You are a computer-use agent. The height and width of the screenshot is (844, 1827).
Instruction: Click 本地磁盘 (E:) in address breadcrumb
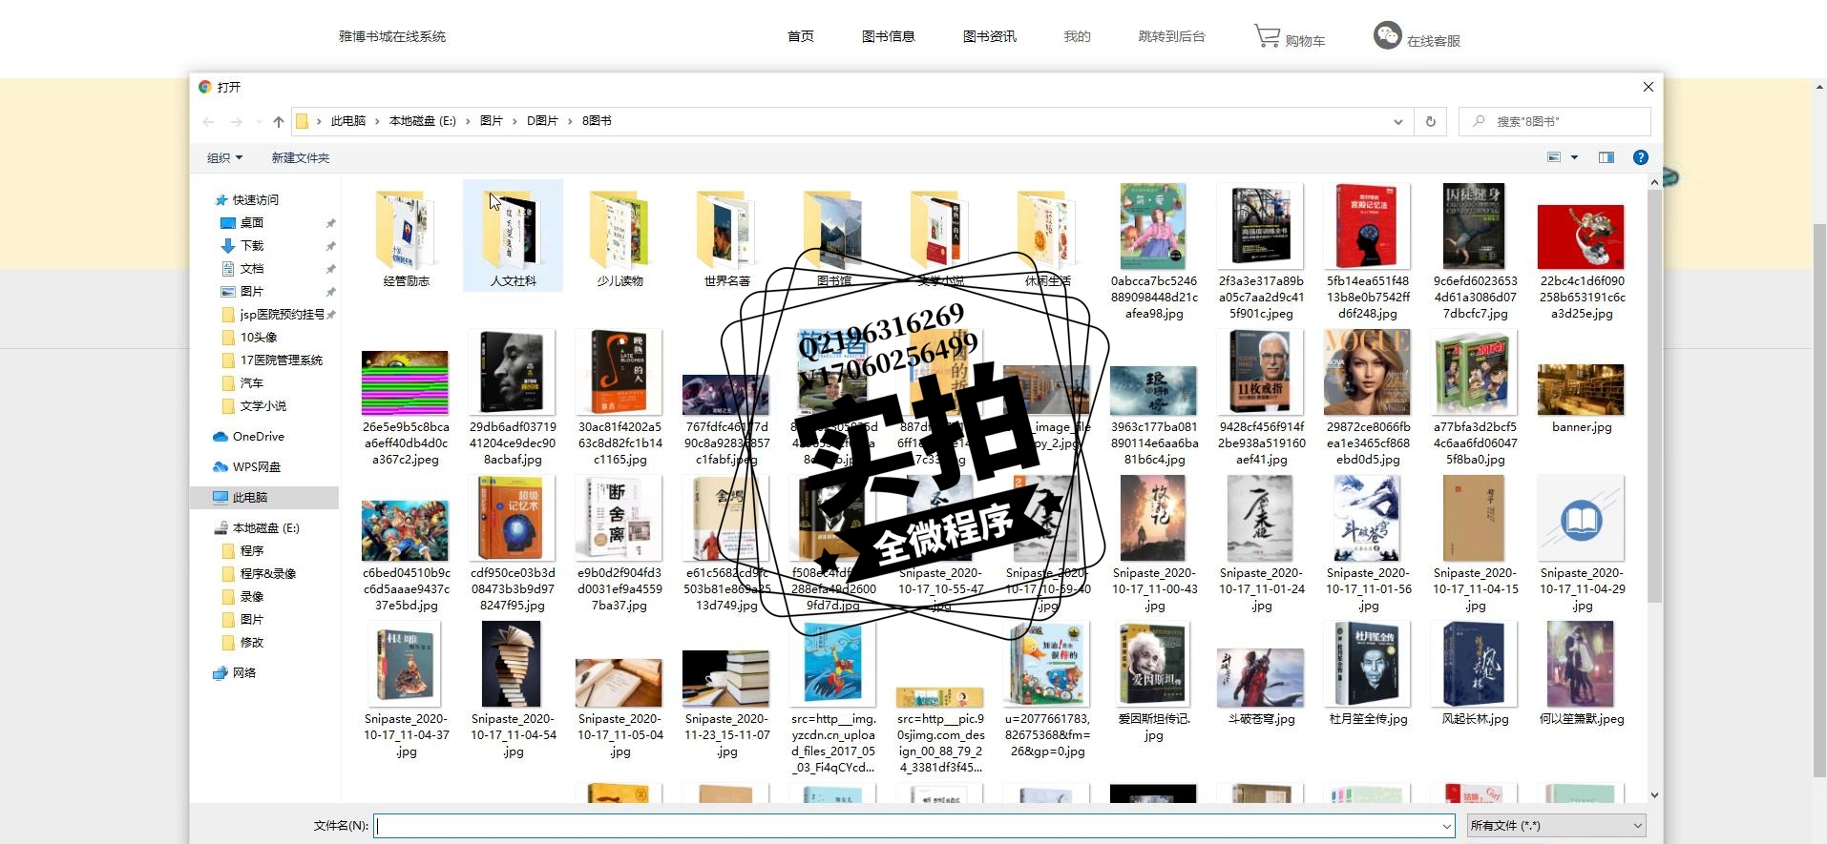click(423, 121)
